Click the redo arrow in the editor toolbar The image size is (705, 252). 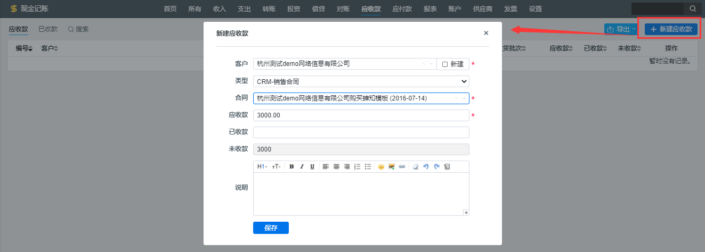pos(436,166)
